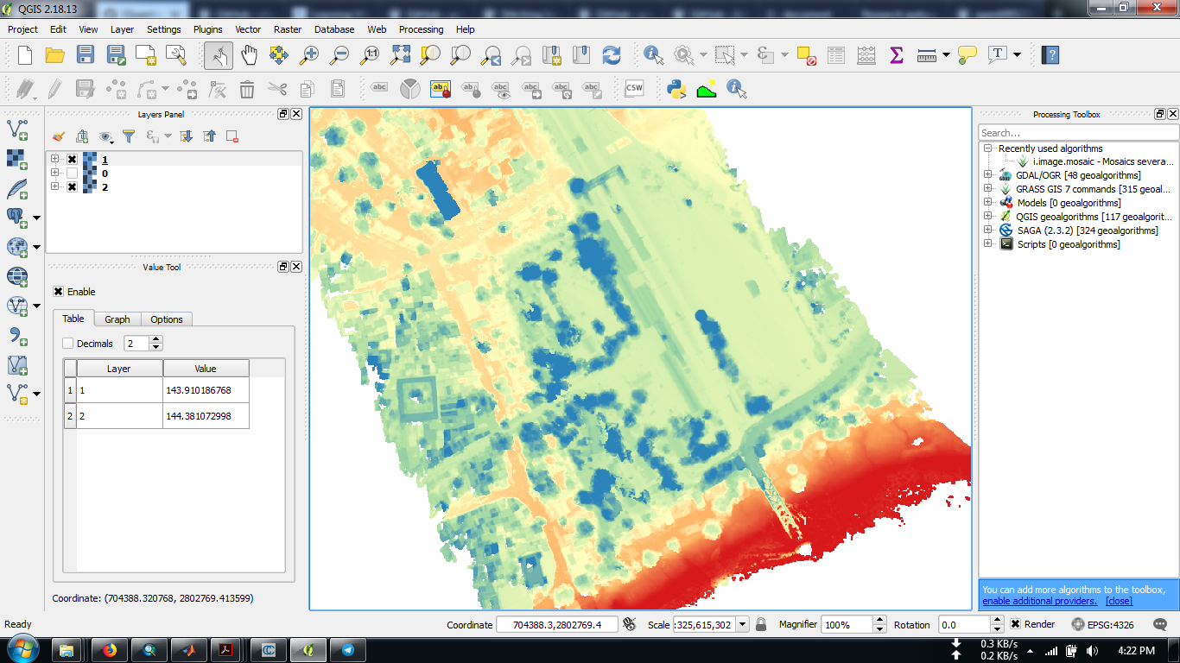Image resolution: width=1180 pixels, height=663 pixels.
Task: Expand the SAGA geoalgorithms group
Action: (x=987, y=230)
